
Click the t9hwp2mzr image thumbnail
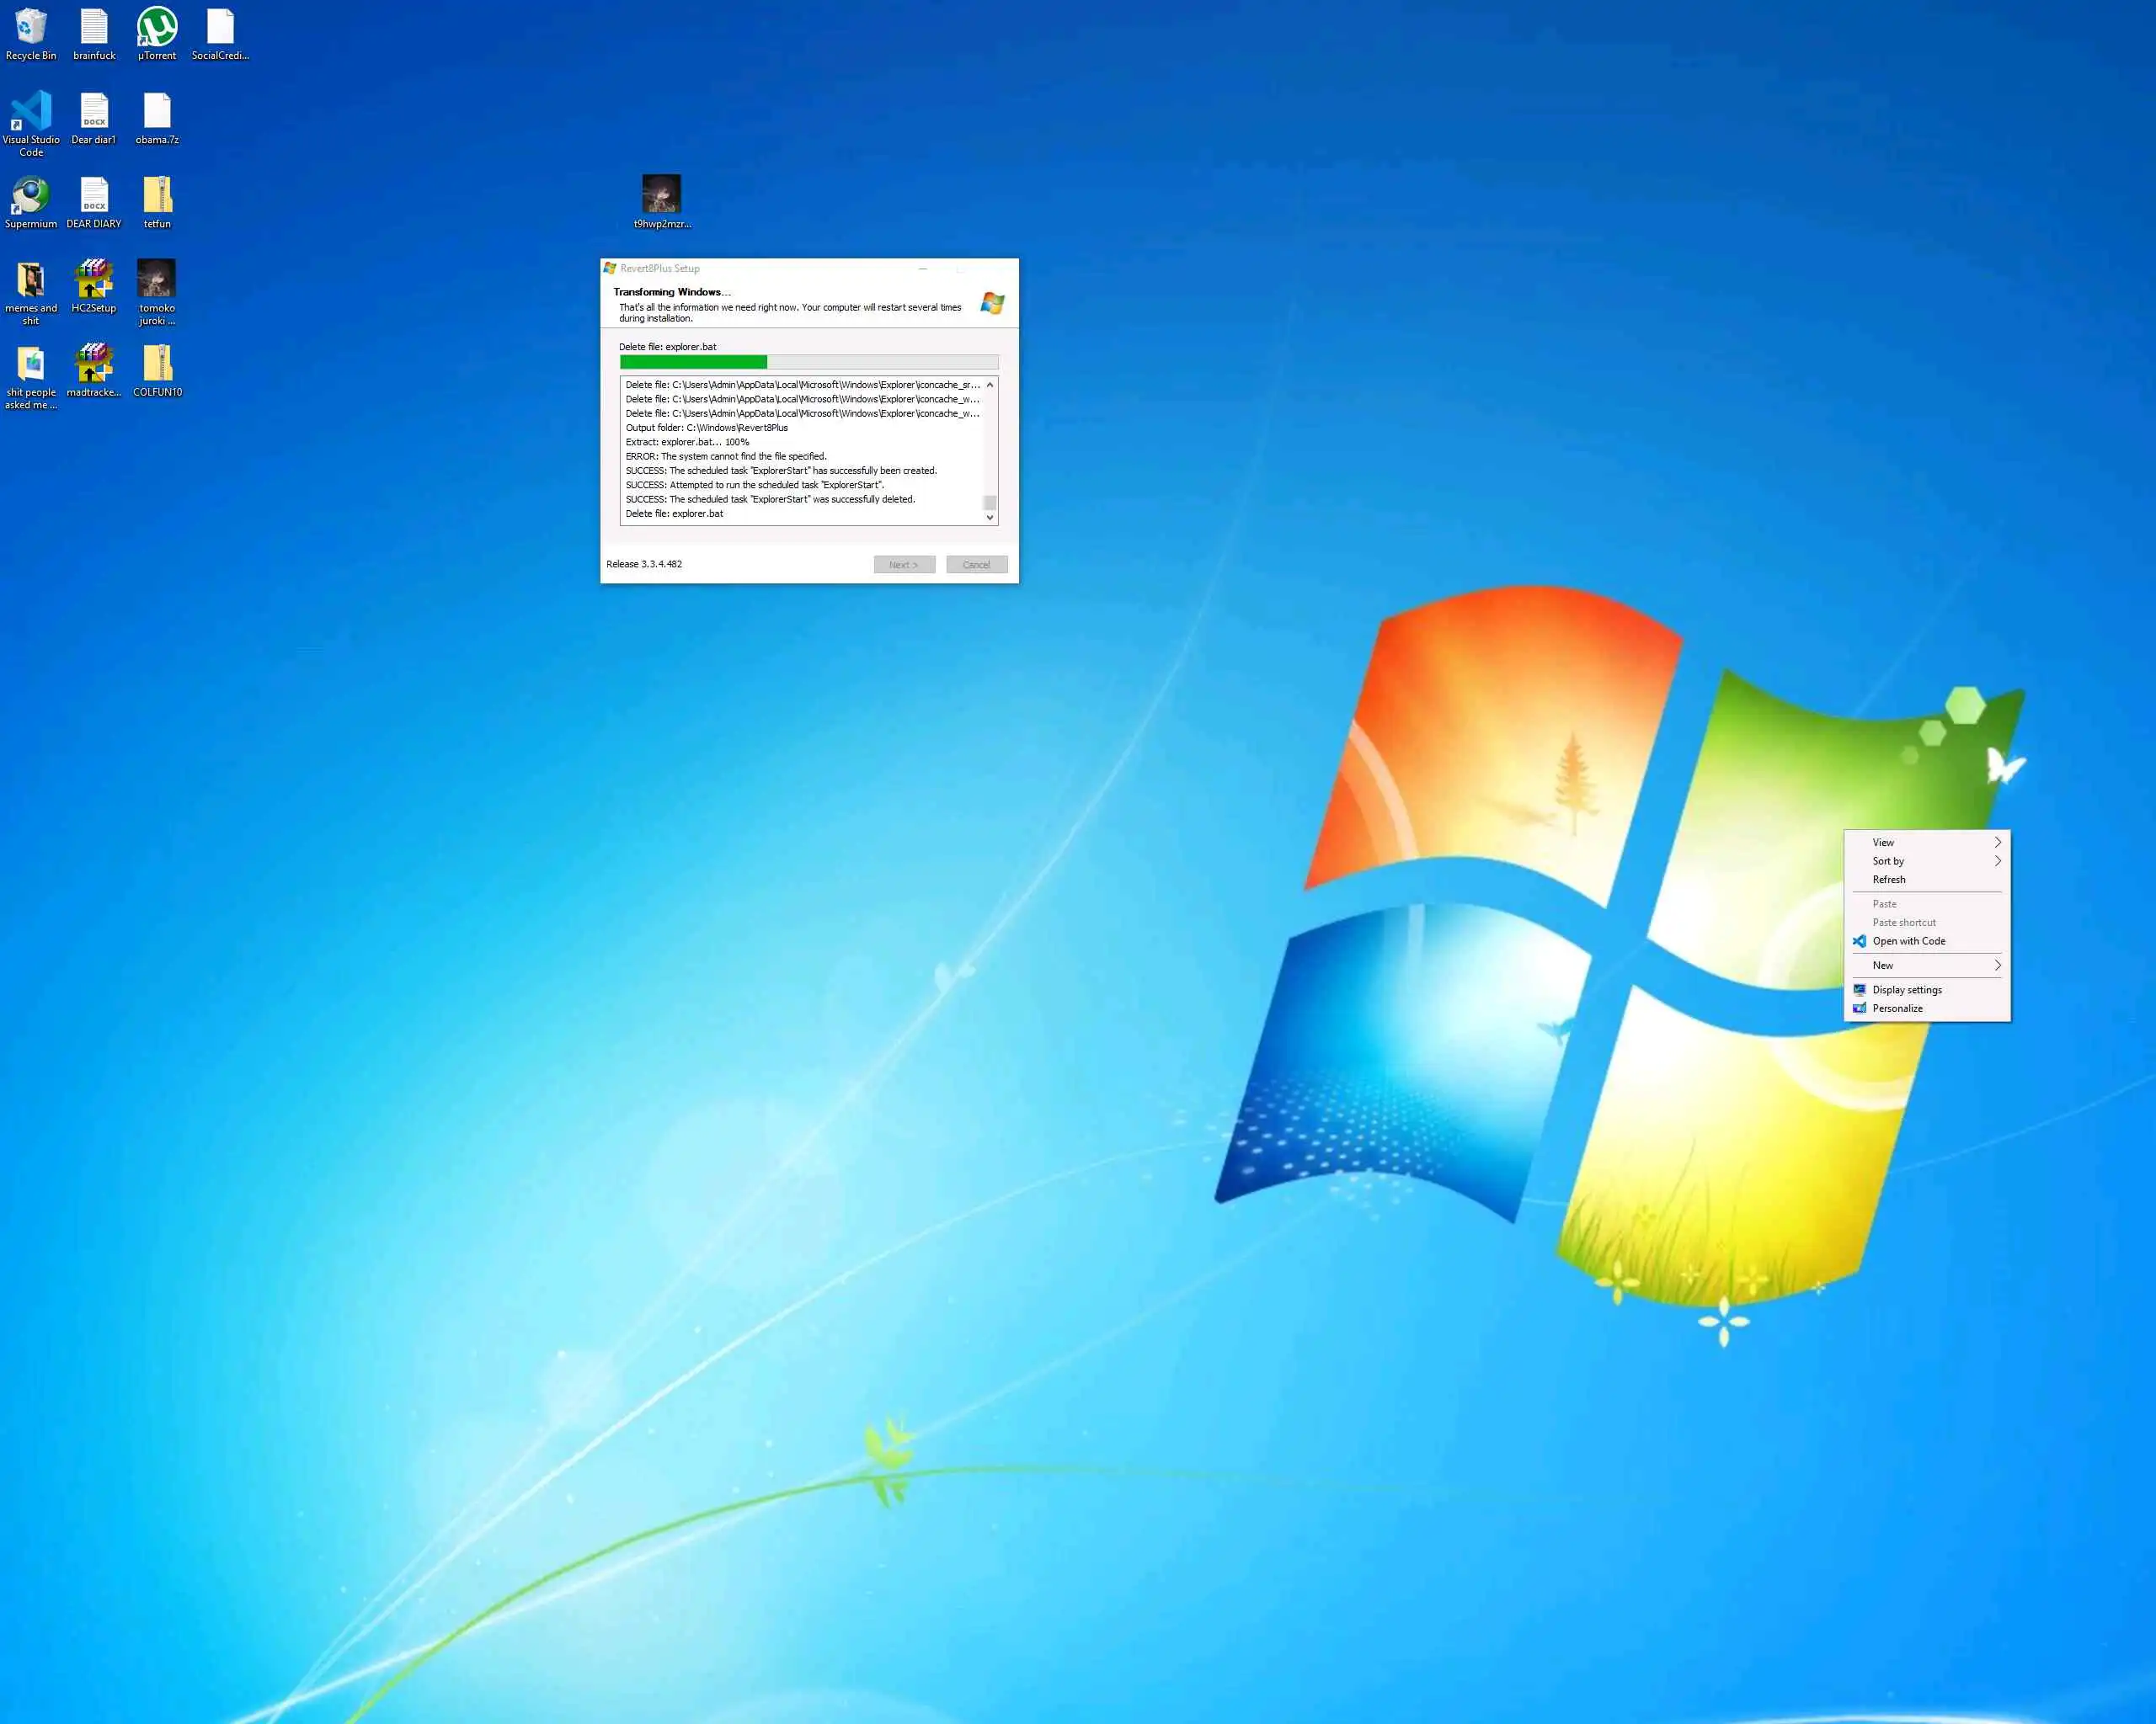pyautogui.click(x=661, y=194)
